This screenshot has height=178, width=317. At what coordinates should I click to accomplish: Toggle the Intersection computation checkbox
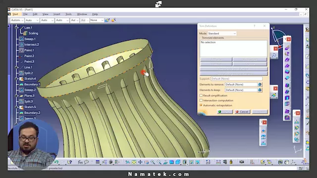(201, 100)
